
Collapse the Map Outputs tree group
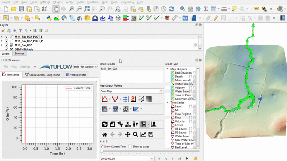point(167,69)
